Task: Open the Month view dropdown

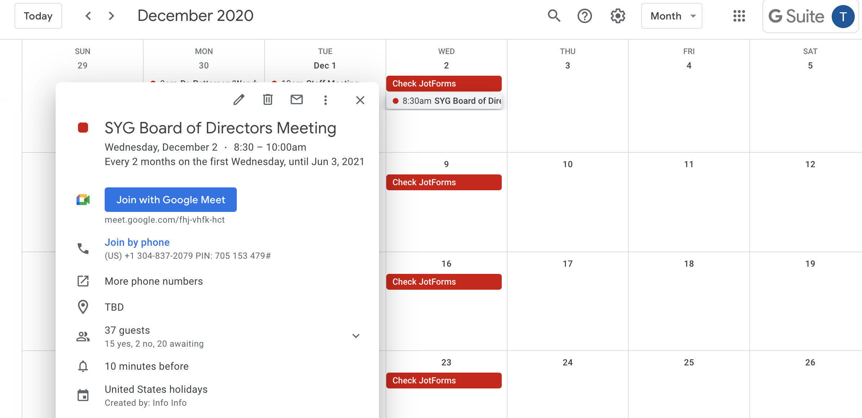Action: 671,16
